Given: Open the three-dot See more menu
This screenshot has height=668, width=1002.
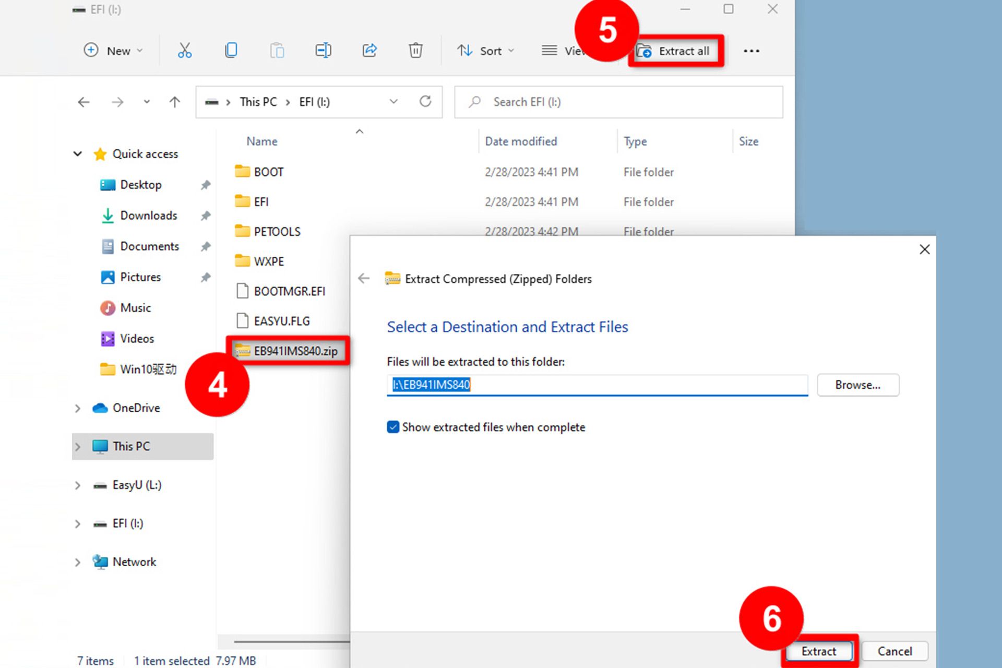Looking at the screenshot, I should click(x=751, y=51).
